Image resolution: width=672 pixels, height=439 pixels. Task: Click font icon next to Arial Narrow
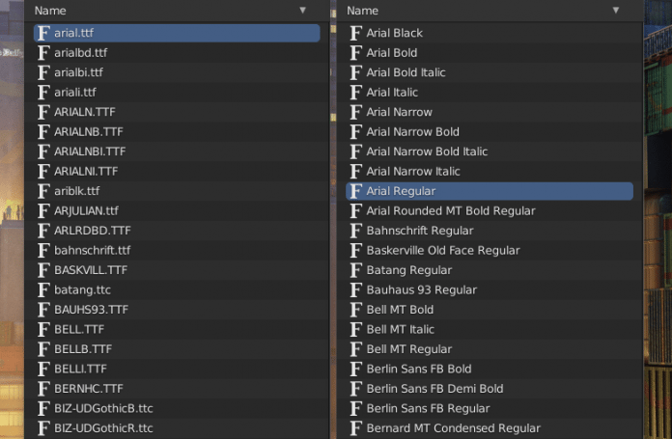(x=355, y=112)
